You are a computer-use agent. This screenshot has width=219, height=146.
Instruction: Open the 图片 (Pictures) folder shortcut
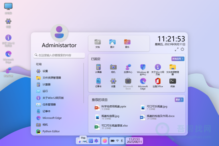click(x=112, y=43)
